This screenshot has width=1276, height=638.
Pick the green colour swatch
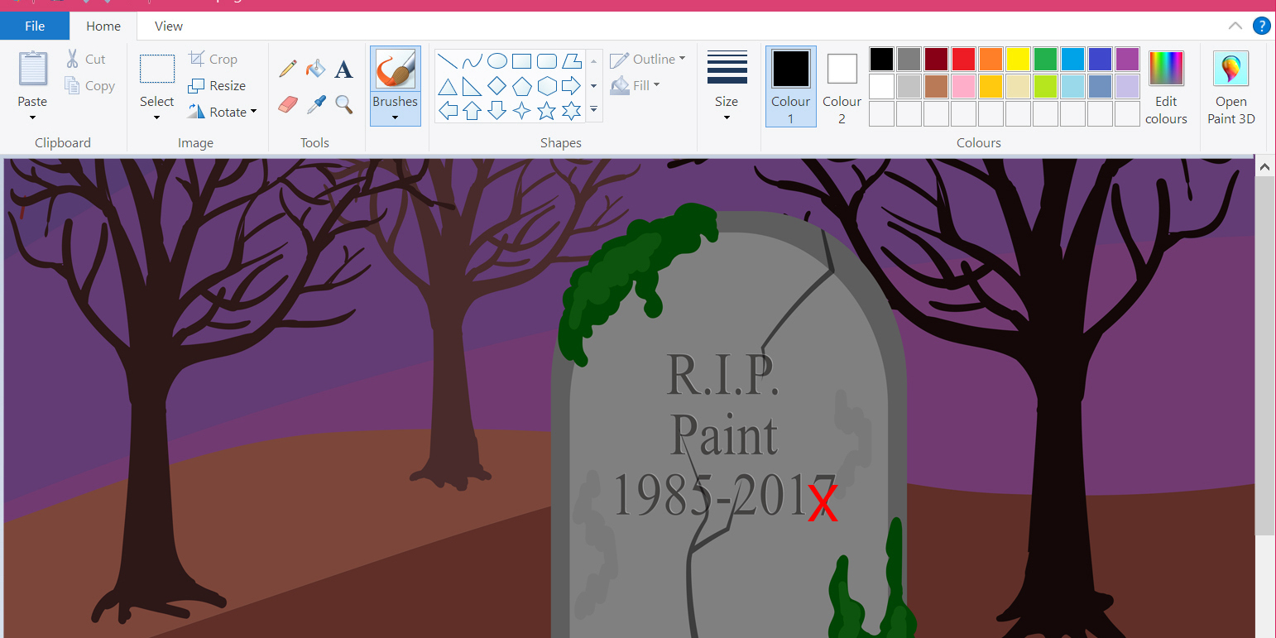(1045, 60)
